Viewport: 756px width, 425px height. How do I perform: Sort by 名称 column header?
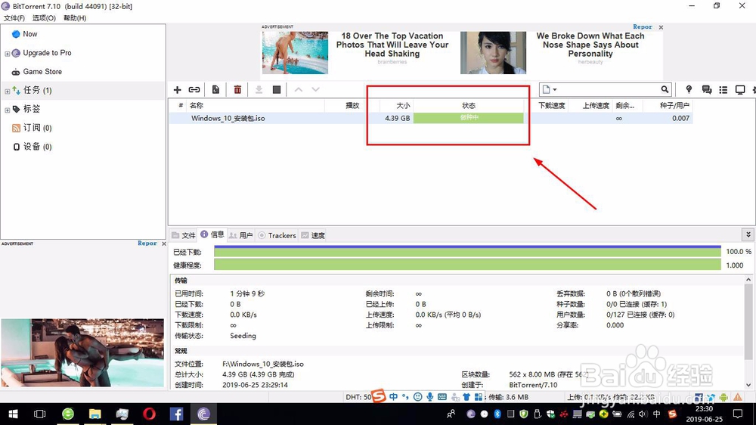(256, 105)
